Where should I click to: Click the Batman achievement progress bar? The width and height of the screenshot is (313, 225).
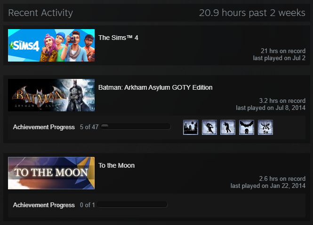tap(136, 126)
